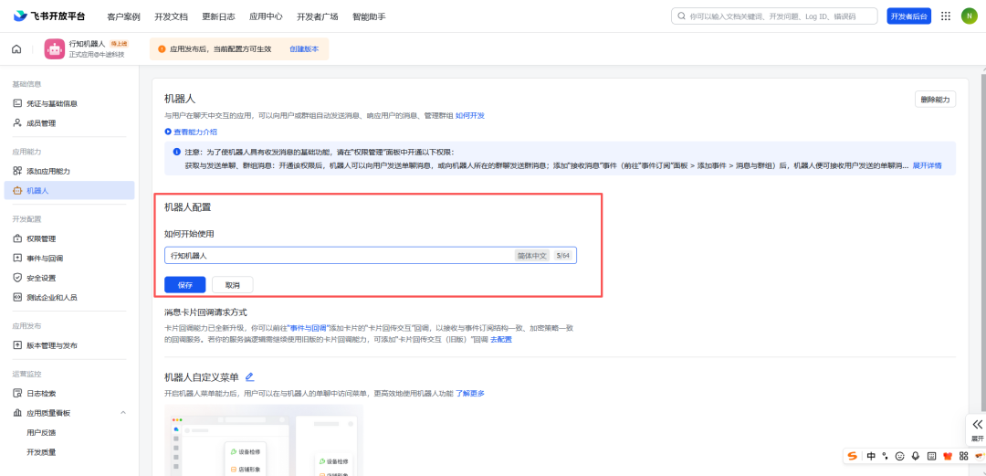Open 开发者广场 in top navigation
The height and width of the screenshot is (476, 986).
point(318,17)
